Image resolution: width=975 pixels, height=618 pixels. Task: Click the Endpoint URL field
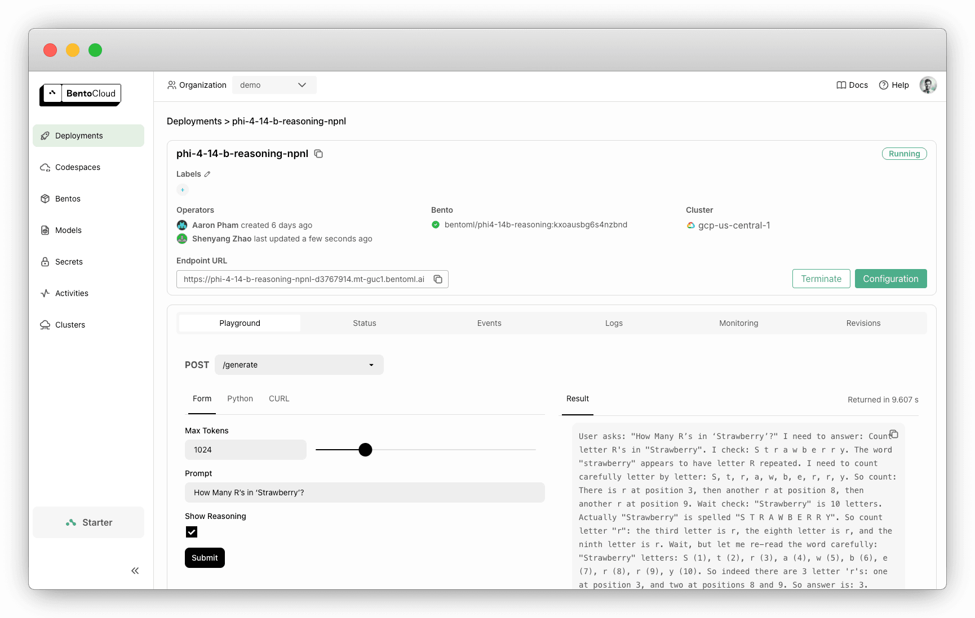tap(312, 279)
